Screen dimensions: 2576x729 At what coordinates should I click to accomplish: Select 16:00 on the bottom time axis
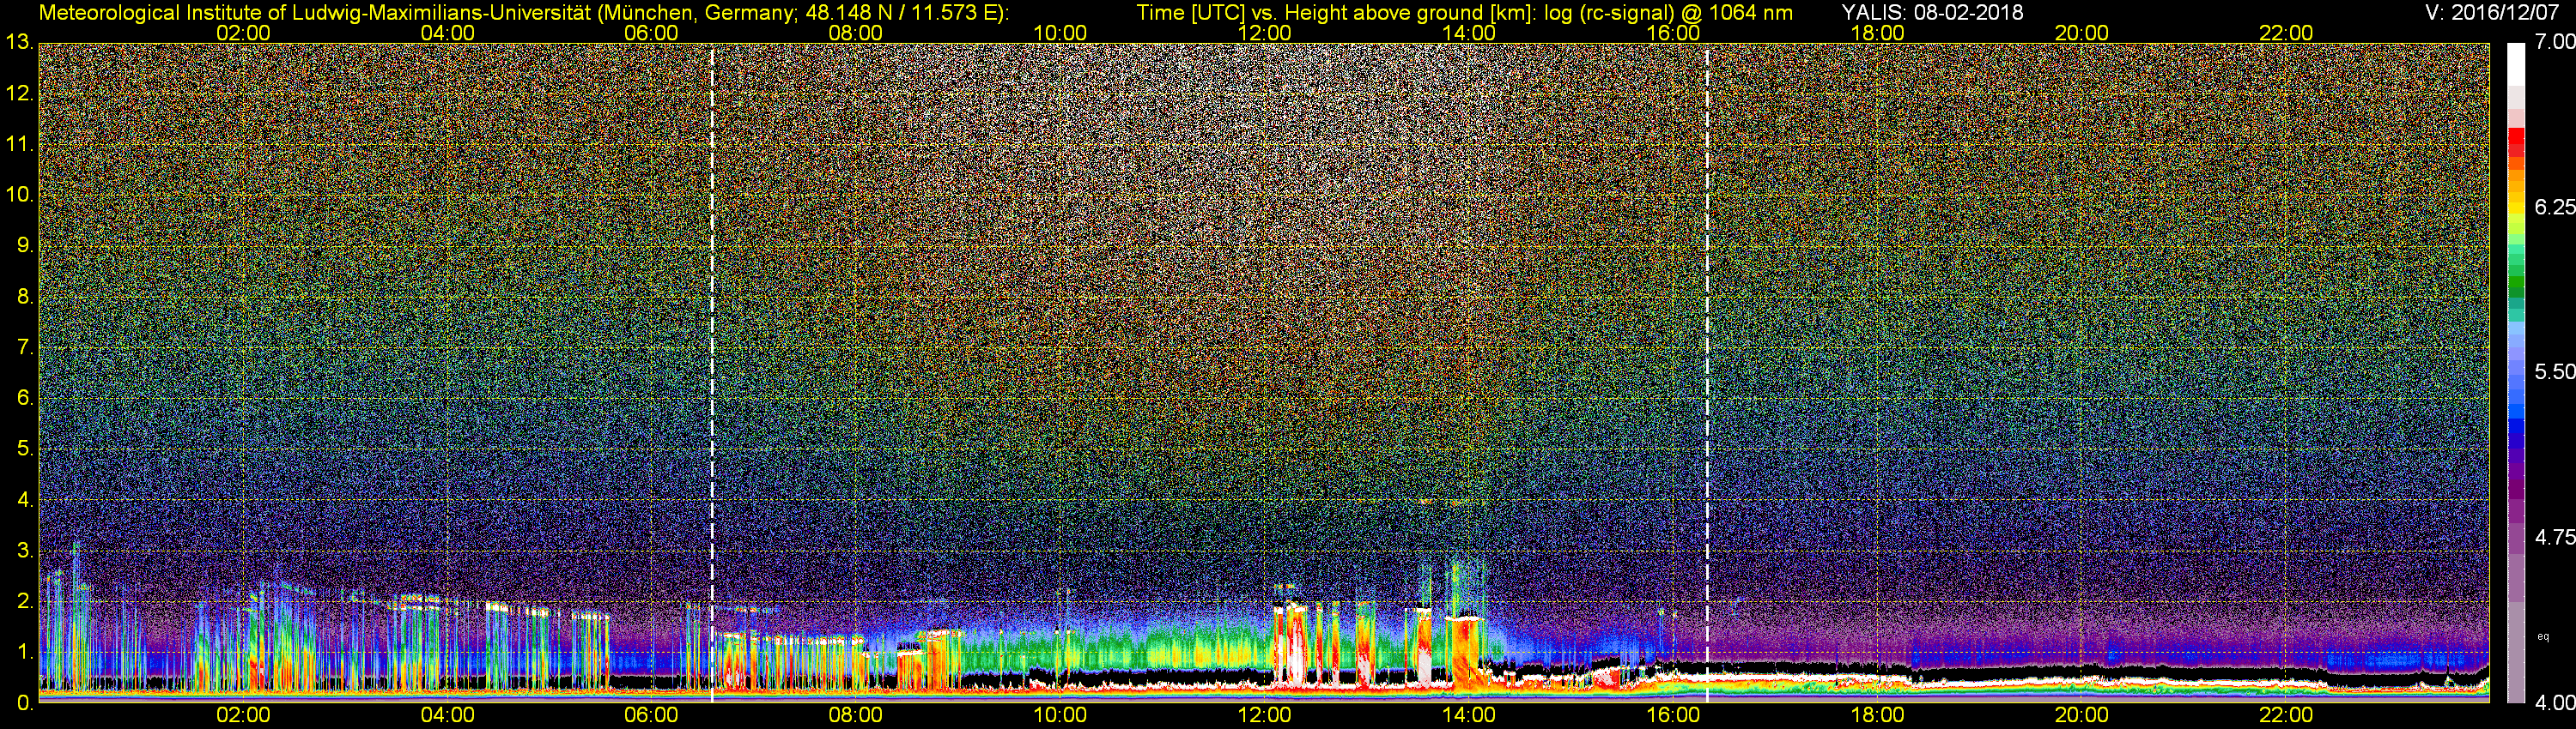point(1673,715)
